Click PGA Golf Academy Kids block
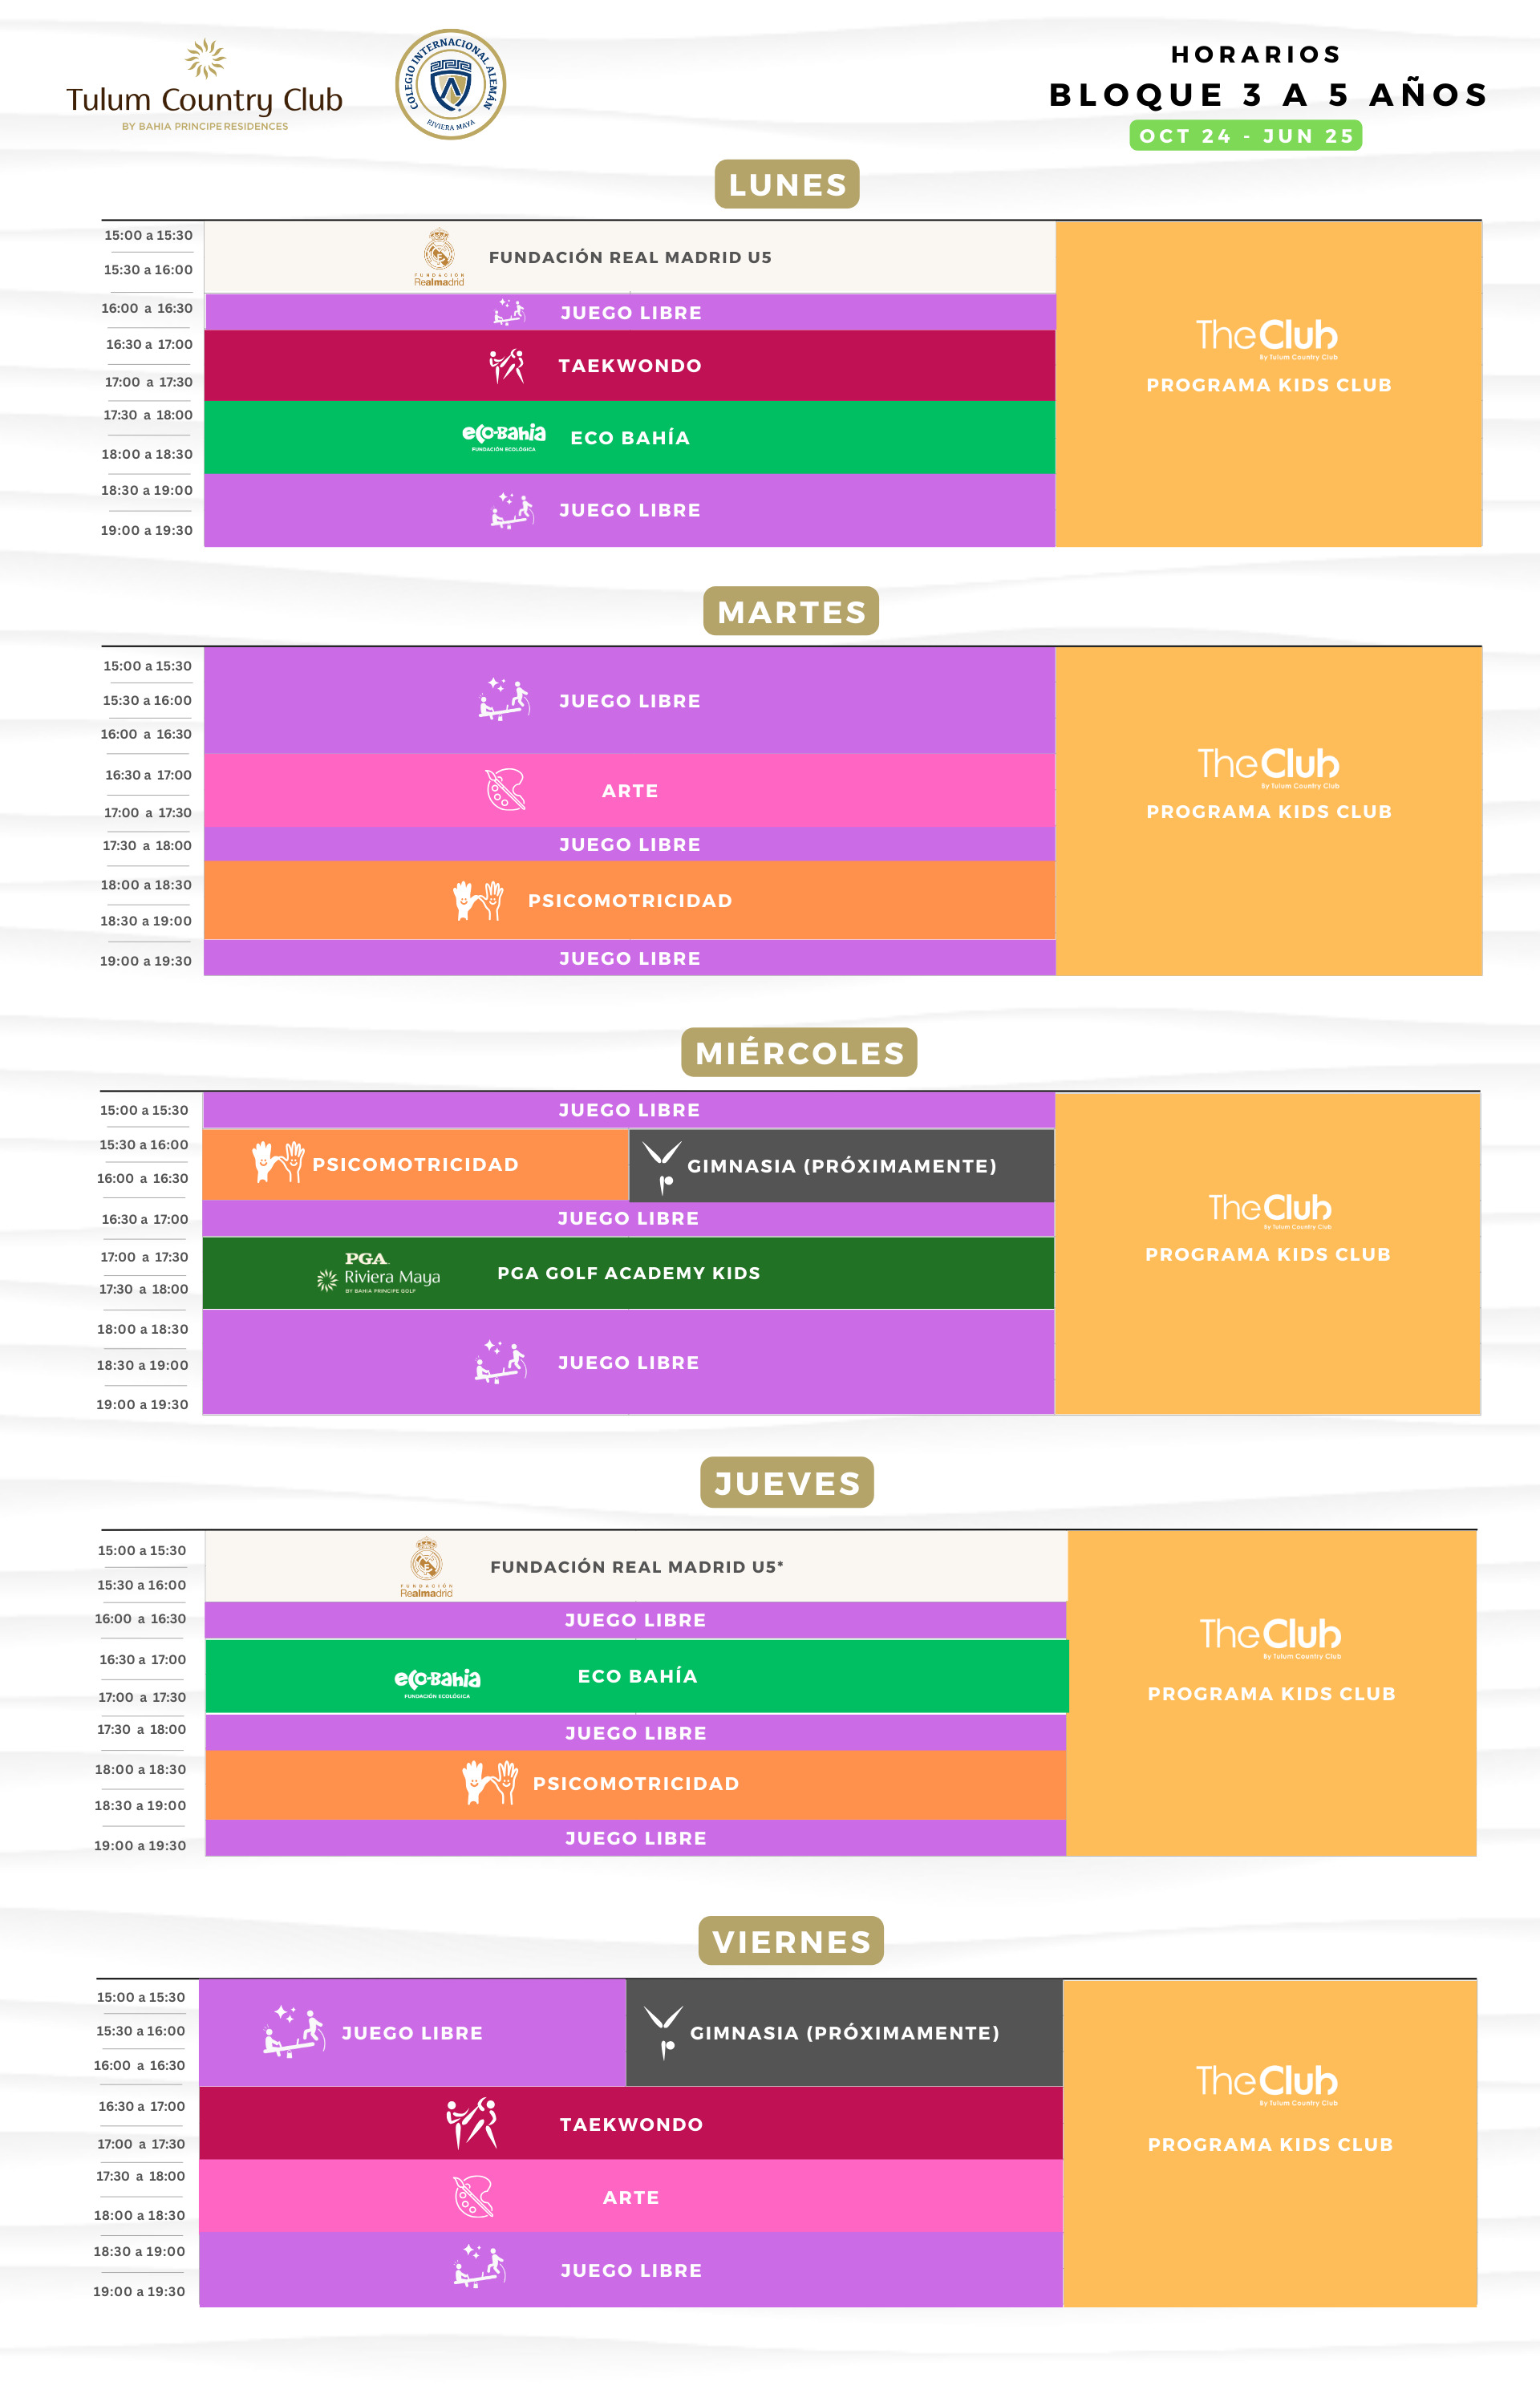 (628, 1273)
